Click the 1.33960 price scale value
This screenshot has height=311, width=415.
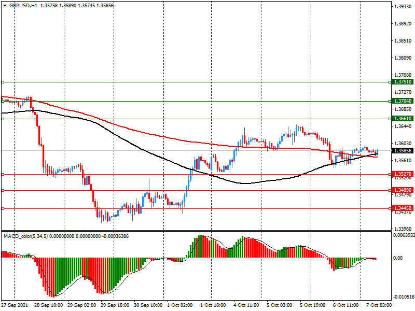click(x=403, y=229)
